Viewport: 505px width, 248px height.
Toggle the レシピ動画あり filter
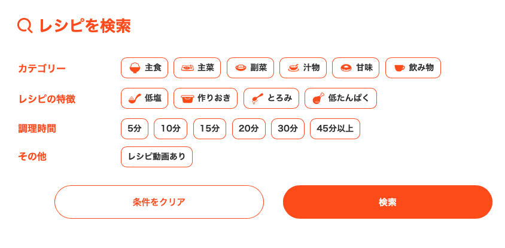[x=157, y=157]
